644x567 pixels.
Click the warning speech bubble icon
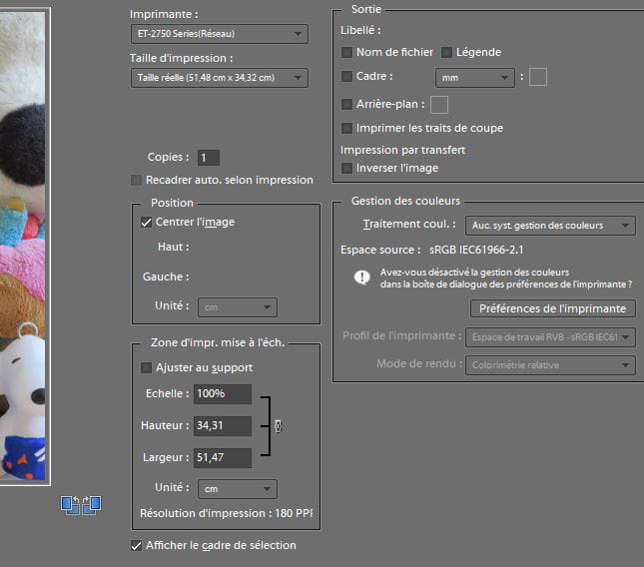point(361,278)
